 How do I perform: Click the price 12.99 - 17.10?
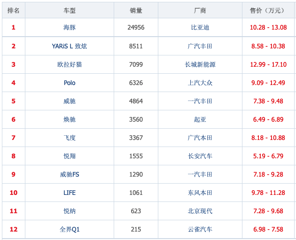click(x=268, y=64)
